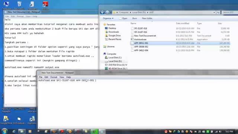Select the file SFI-31187-018

click(x=141, y=28)
